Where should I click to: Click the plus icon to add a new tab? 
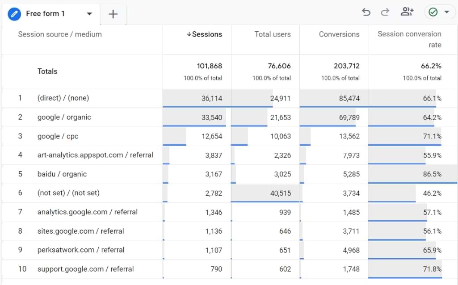113,14
